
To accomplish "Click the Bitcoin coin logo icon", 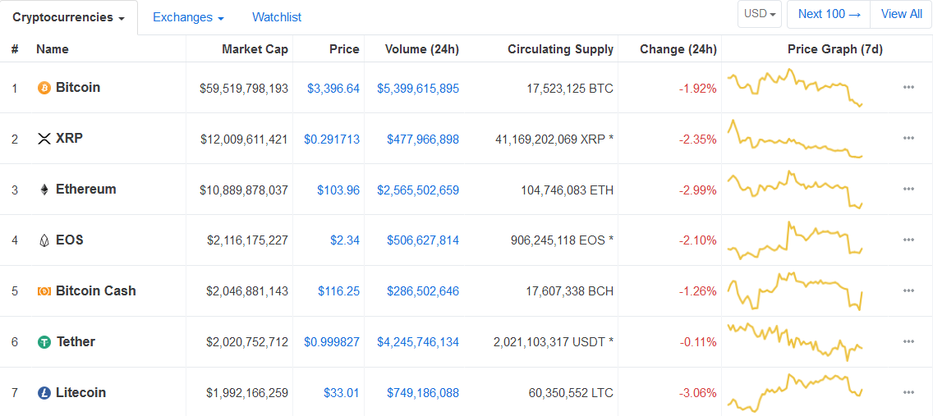I will (44, 88).
